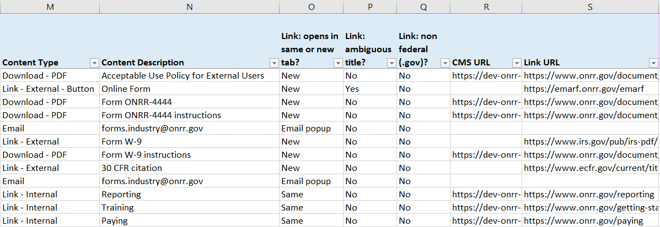Image resolution: width=660 pixels, height=227 pixels.
Task: Select column M header
Action: (50, 7)
